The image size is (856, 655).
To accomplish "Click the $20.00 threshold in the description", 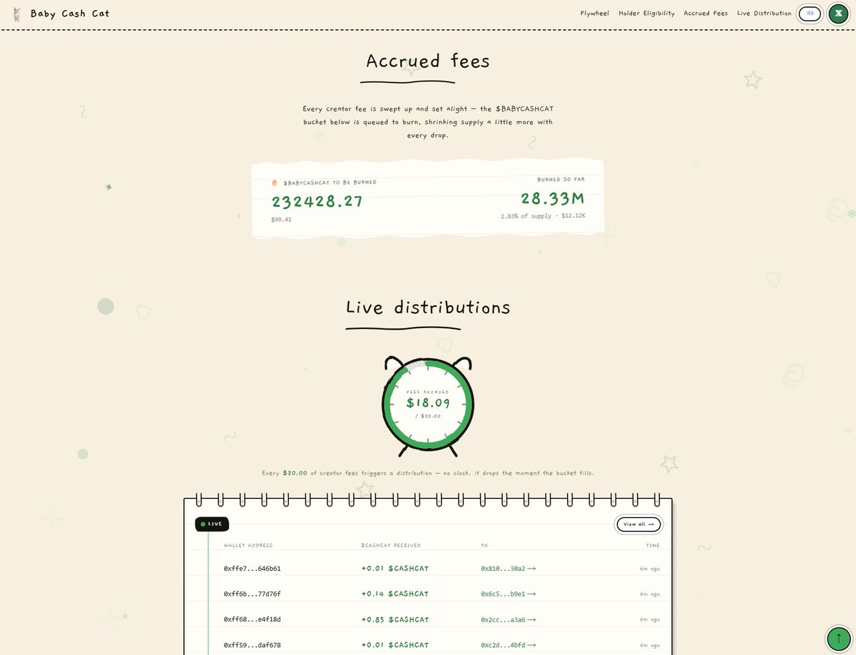I will pyautogui.click(x=295, y=473).
